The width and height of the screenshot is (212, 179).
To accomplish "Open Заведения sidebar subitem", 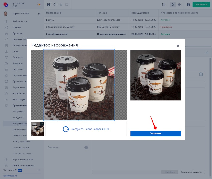I will click(18, 118).
